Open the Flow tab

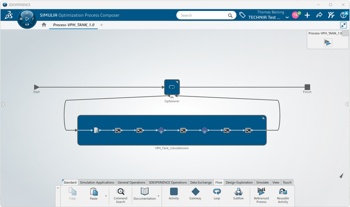(x=219, y=182)
